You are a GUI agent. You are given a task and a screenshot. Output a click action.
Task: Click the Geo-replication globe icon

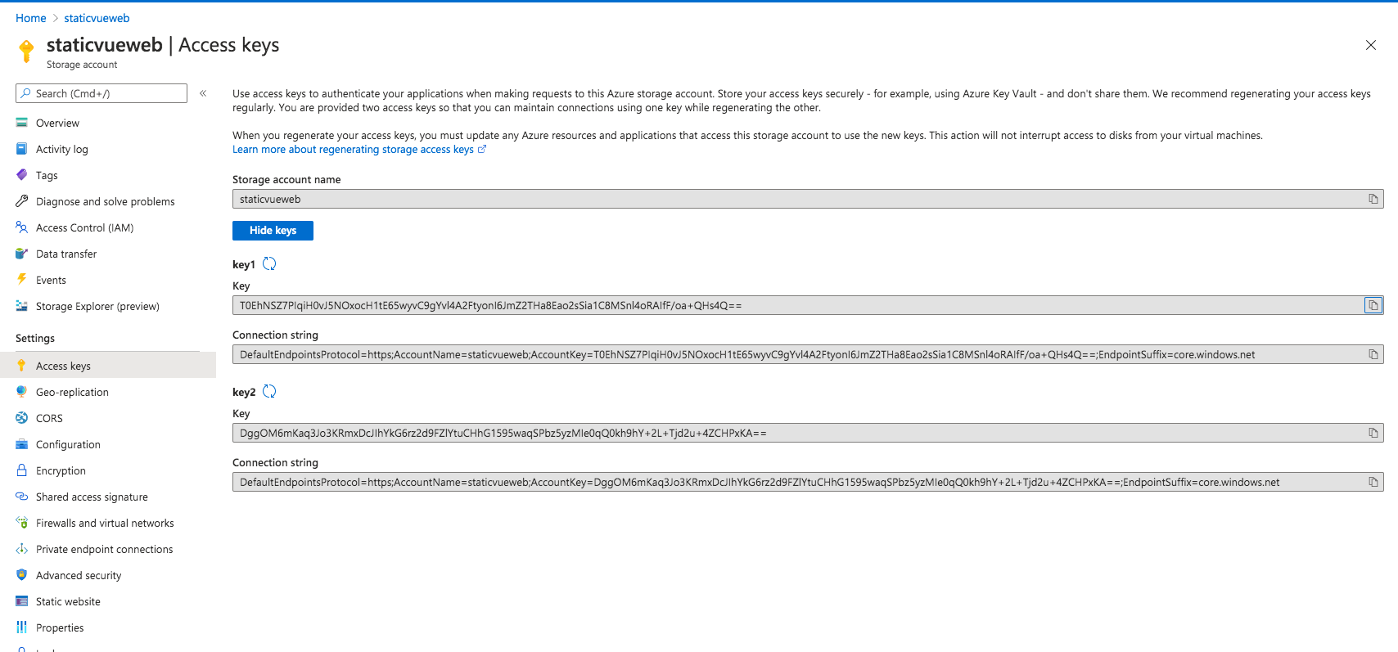point(22,392)
